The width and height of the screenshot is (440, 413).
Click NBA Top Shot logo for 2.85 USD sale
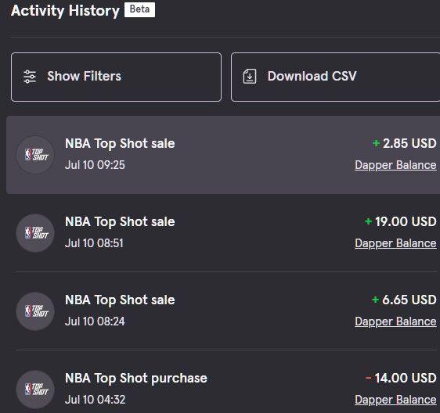tap(35, 155)
